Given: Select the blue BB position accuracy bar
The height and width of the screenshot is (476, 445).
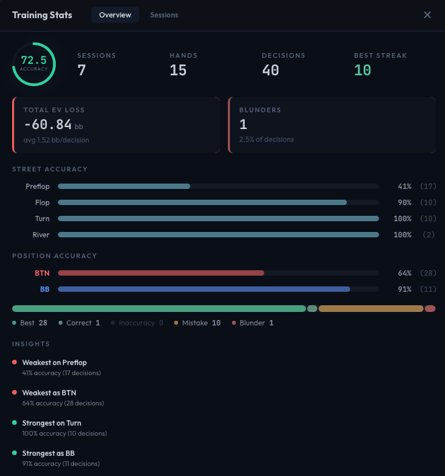Looking at the screenshot, I should click(x=204, y=288).
